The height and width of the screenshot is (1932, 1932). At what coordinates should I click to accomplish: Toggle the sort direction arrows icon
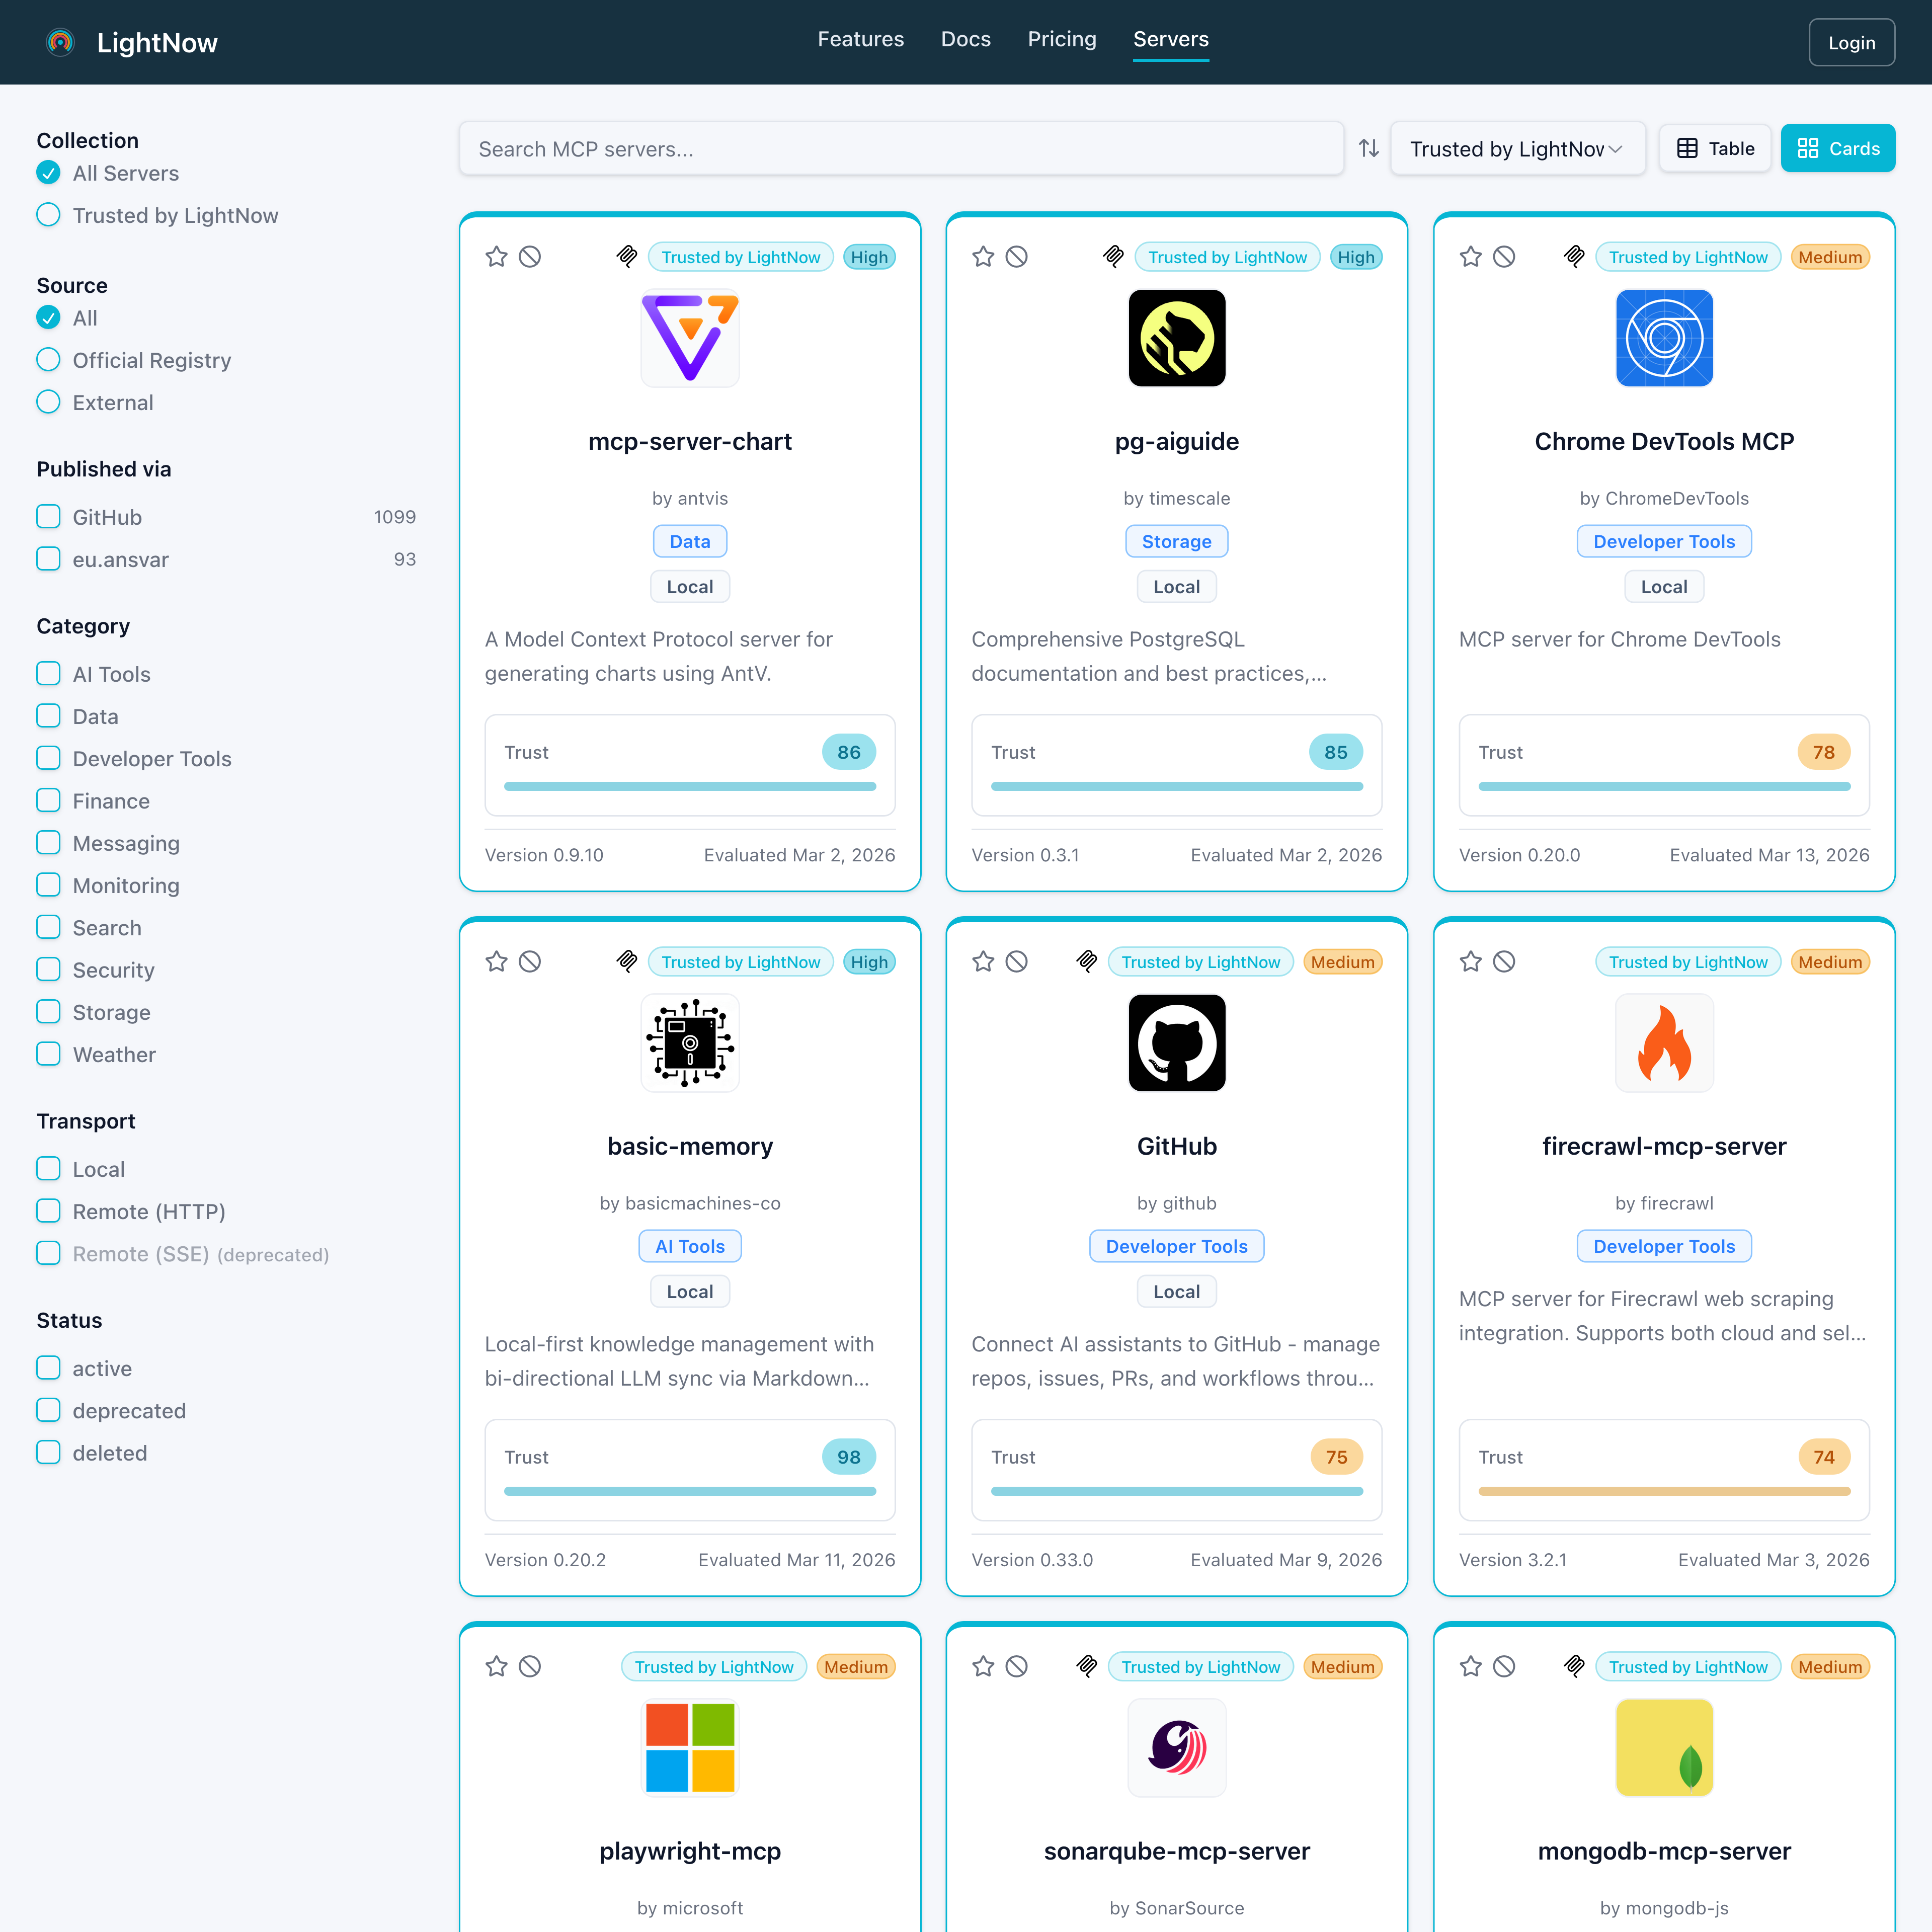click(x=1369, y=148)
